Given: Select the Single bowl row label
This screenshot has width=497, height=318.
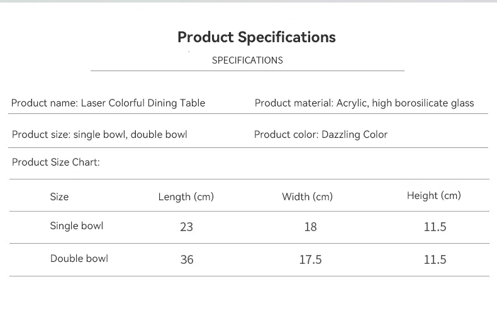Looking at the screenshot, I should [x=77, y=225].
